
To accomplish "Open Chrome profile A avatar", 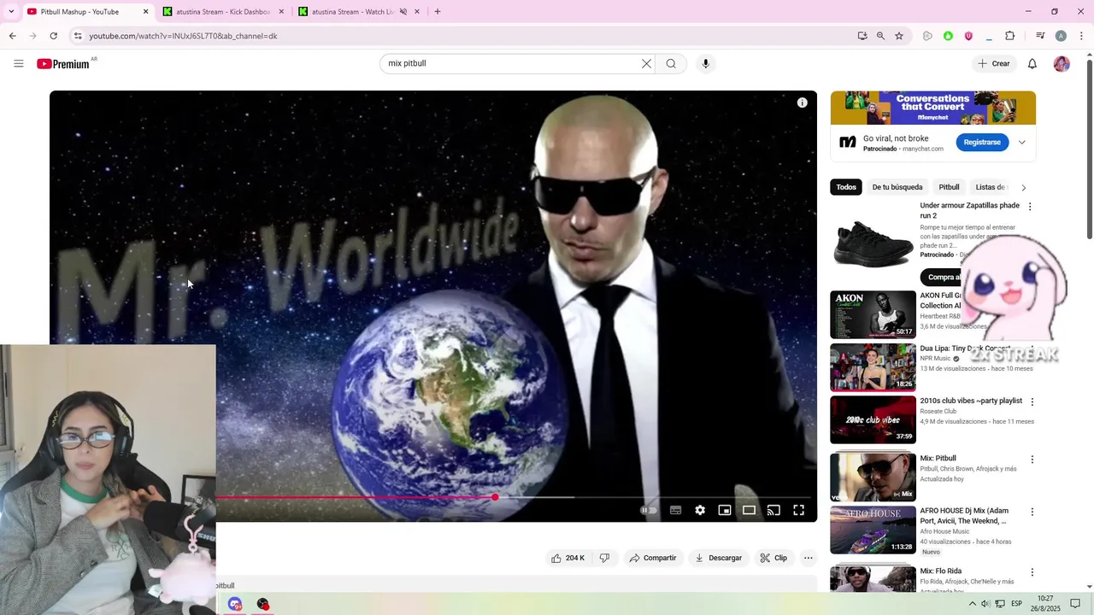I will (1061, 36).
